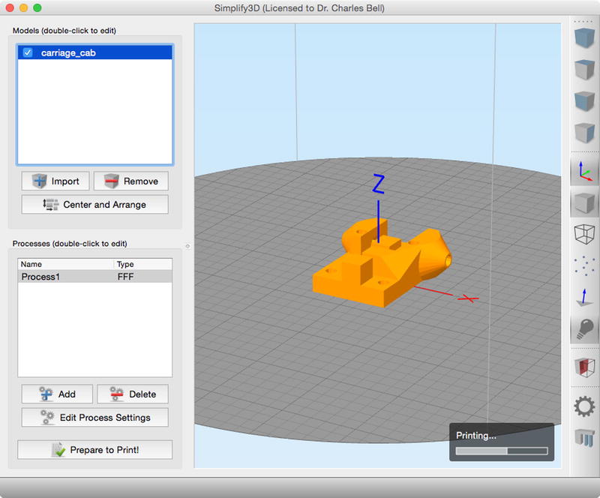Image resolution: width=600 pixels, height=498 pixels.
Task: Open the machine control panel icon
Action: [x=584, y=437]
